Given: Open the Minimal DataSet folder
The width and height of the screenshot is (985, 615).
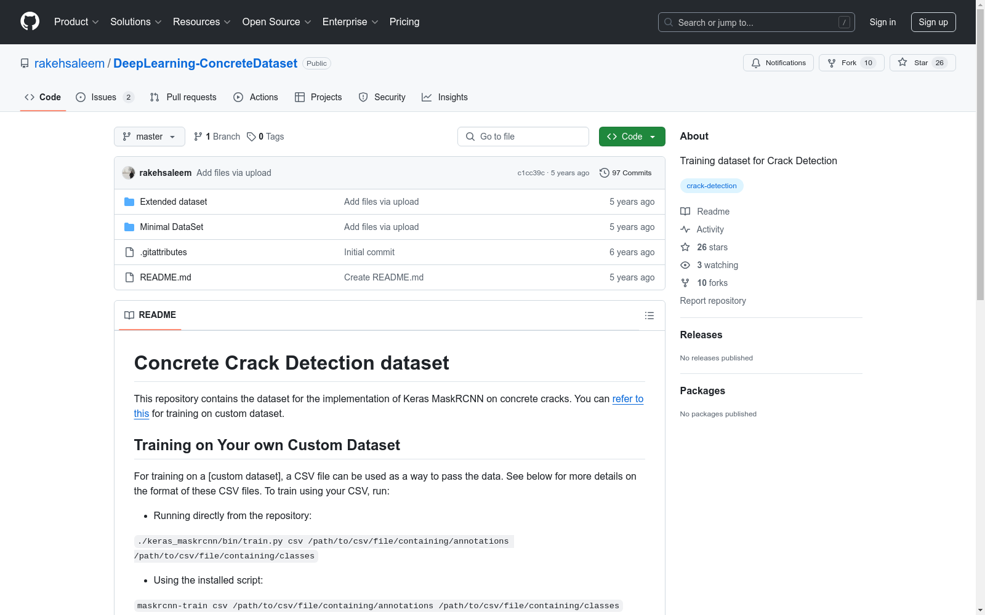Looking at the screenshot, I should point(172,227).
